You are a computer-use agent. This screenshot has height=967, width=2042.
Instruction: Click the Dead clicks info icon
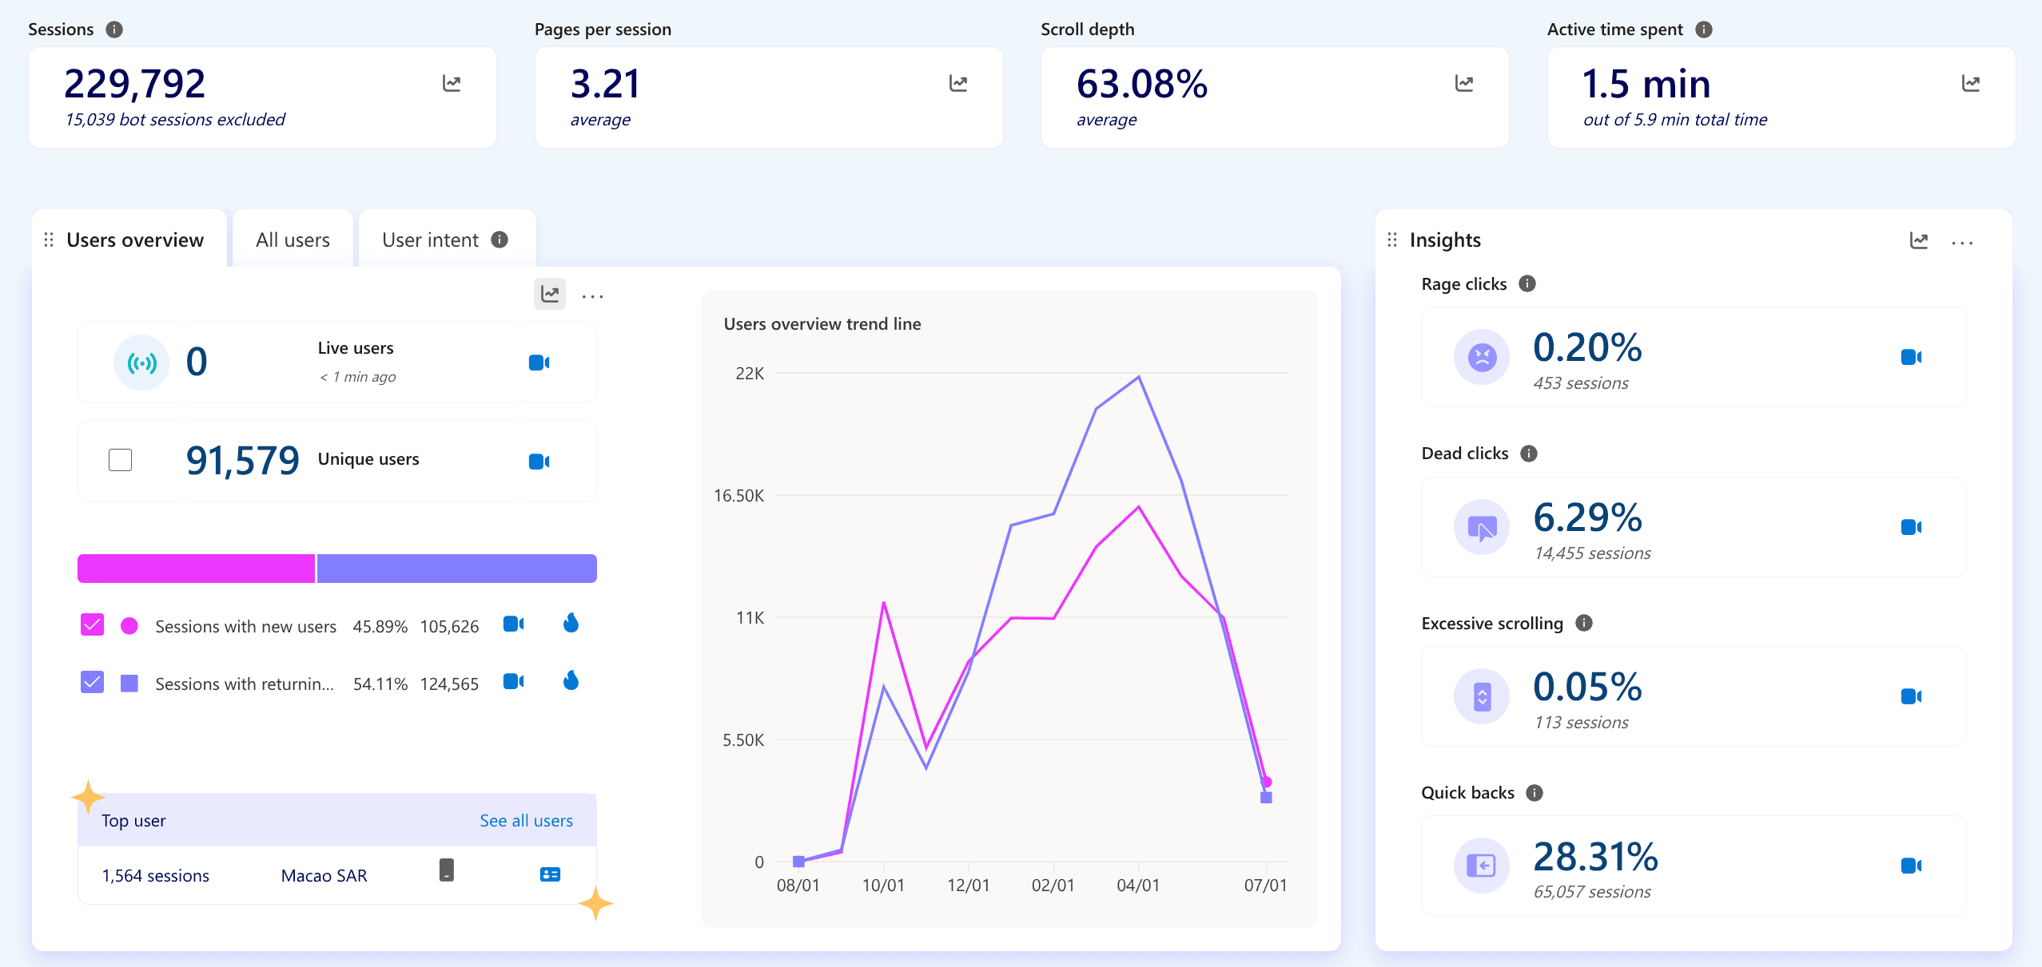[x=1529, y=454]
